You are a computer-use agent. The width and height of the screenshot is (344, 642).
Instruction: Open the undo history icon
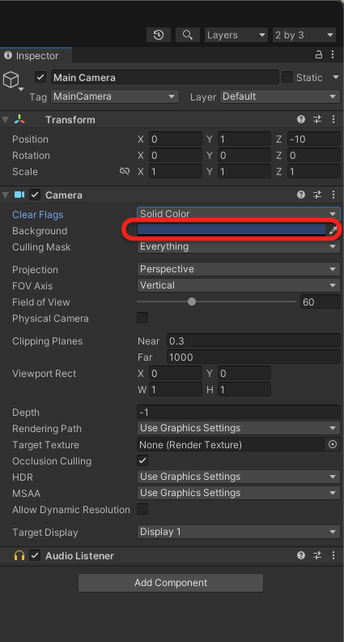point(159,35)
